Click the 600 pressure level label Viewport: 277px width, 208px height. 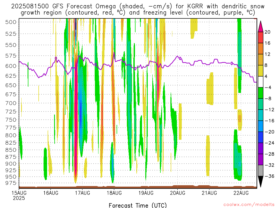(11, 66)
